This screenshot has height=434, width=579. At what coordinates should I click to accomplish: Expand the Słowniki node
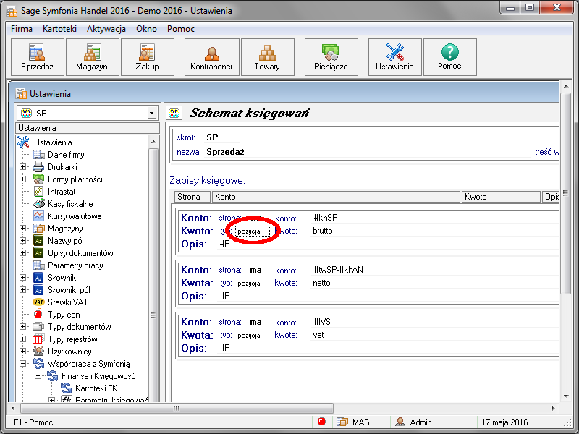[x=23, y=278]
